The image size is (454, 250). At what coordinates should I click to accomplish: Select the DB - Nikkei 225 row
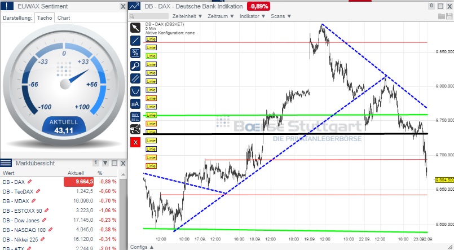tap(59, 239)
